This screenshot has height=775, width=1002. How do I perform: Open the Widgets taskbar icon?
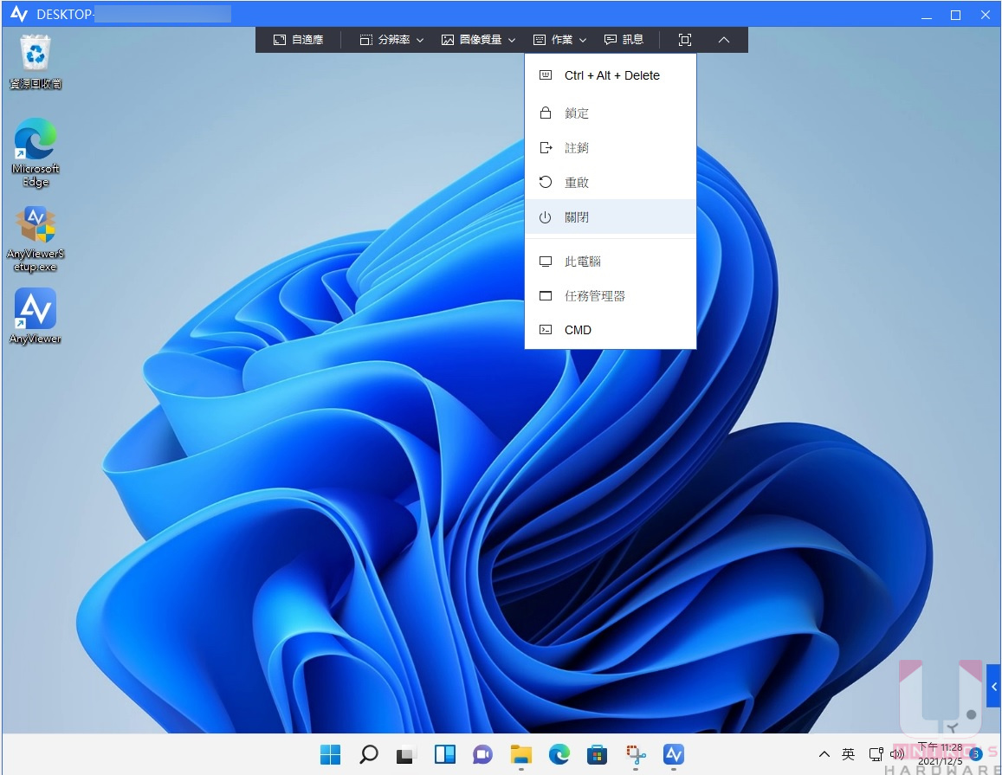pos(445,754)
